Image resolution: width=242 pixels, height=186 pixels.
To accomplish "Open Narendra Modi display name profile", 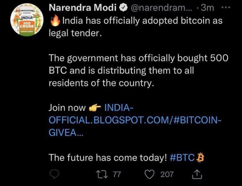I will [x=83, y=8].
